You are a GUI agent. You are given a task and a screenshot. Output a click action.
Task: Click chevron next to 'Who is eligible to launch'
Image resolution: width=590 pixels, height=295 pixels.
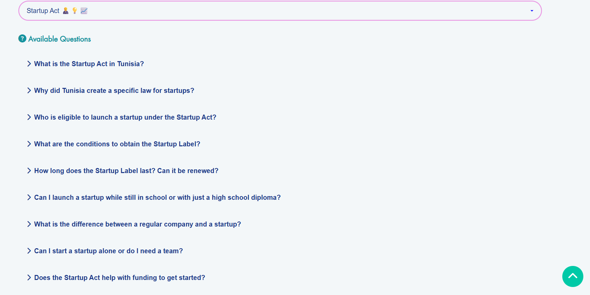[x=29, y=117]
